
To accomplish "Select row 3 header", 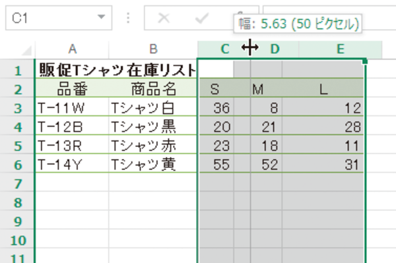I will point(17,108).
